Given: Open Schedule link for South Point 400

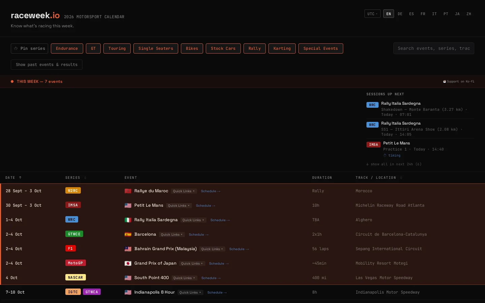Looking at the screenshot, I should [x=211, y=278].
